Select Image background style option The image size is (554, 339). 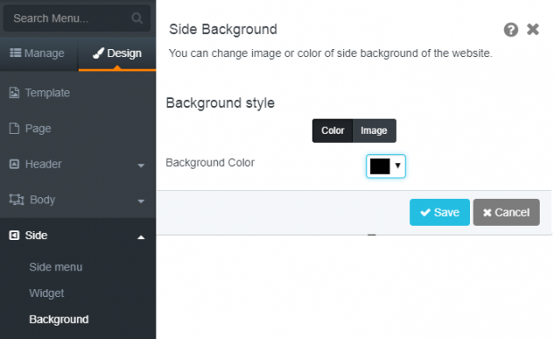pyautogui.click(x=374, y=130)
